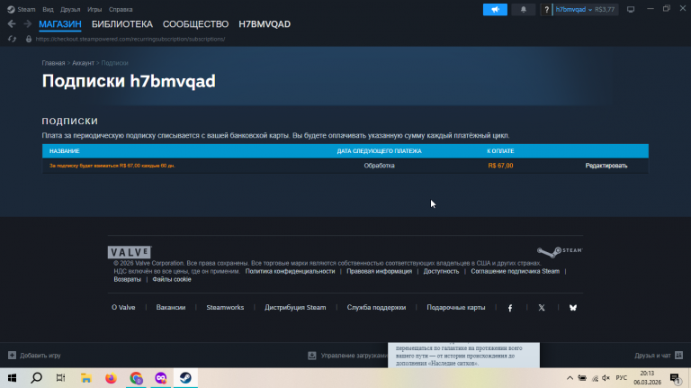Screen dimensions: 691x388
Task: Click the РУС input language indicator
Action: (622, 378)
